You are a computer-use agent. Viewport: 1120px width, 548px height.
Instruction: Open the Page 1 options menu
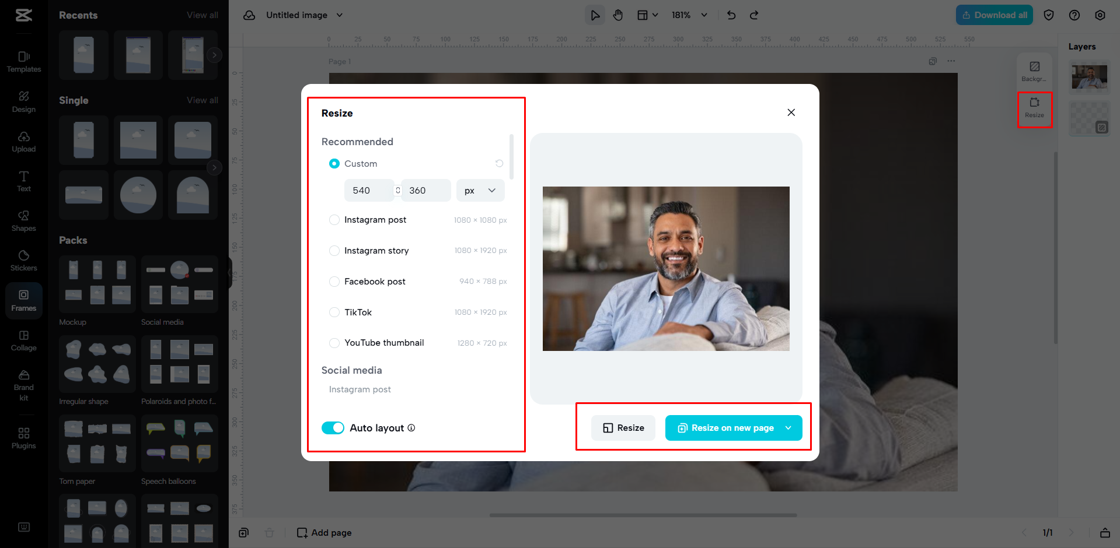click(x=951, y=61)
